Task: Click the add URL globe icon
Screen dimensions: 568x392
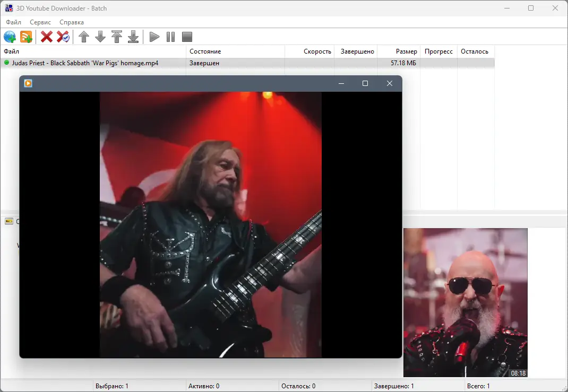Action: (10, 37)
